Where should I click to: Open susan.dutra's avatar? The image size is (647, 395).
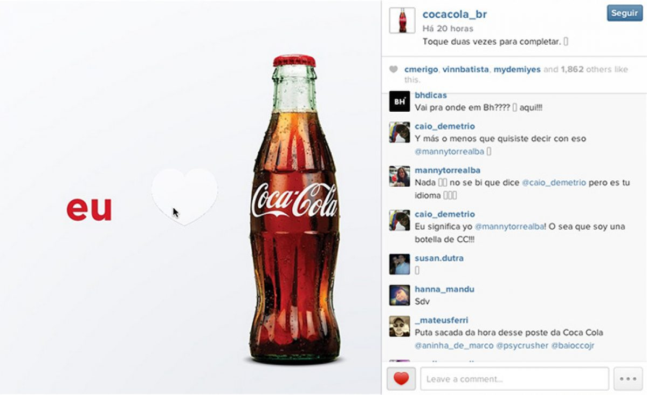400,264
